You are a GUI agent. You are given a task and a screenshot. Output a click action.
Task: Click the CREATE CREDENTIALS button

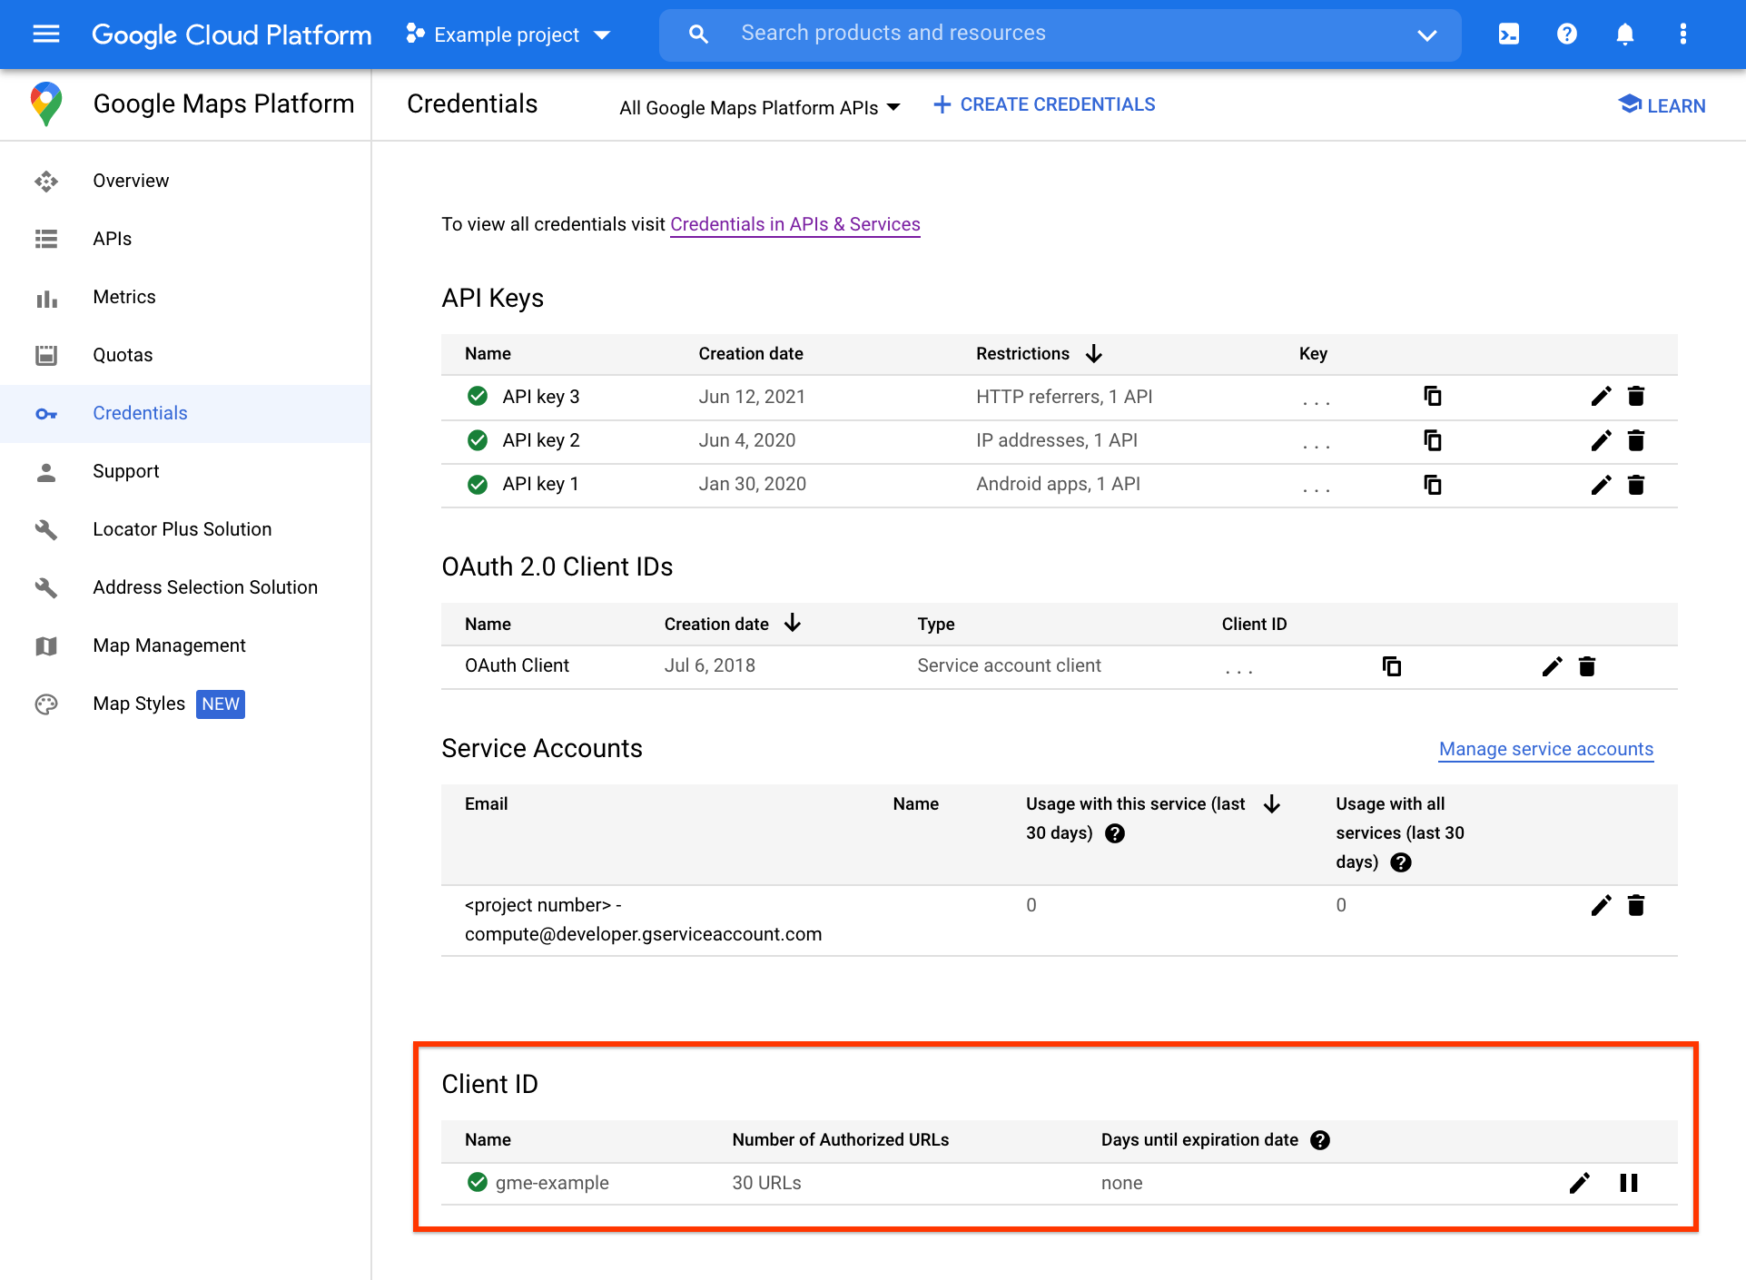point(1042,104)
